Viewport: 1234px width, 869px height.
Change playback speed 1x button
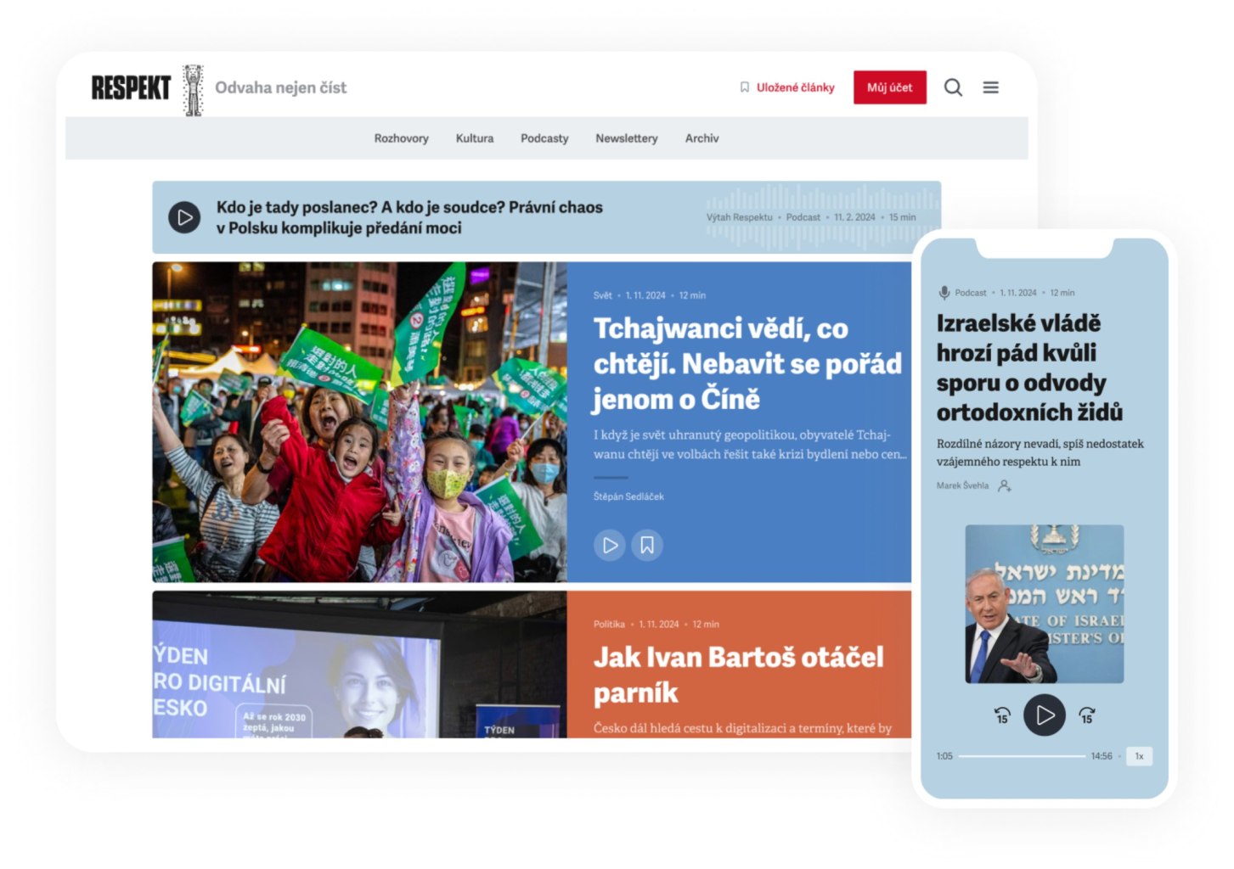click(x=1139, y=756)
